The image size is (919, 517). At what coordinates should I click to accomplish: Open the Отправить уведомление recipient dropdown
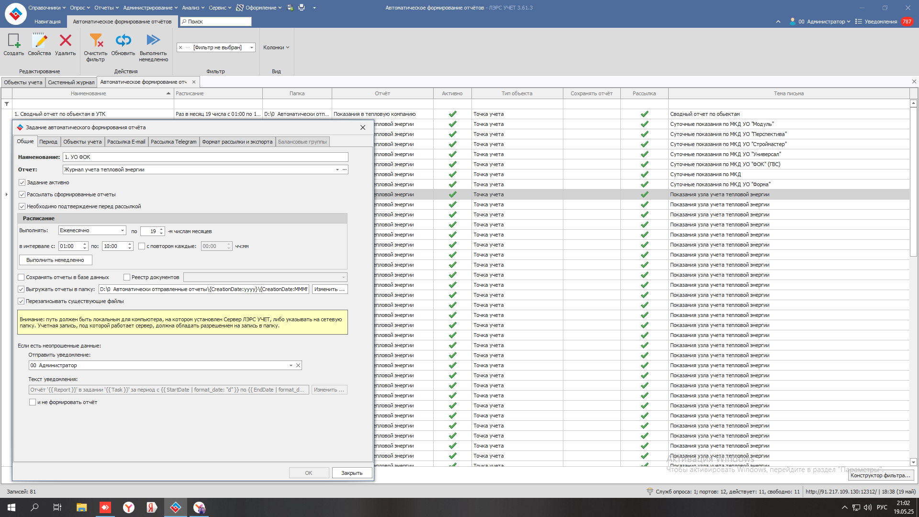click(291, 365)
